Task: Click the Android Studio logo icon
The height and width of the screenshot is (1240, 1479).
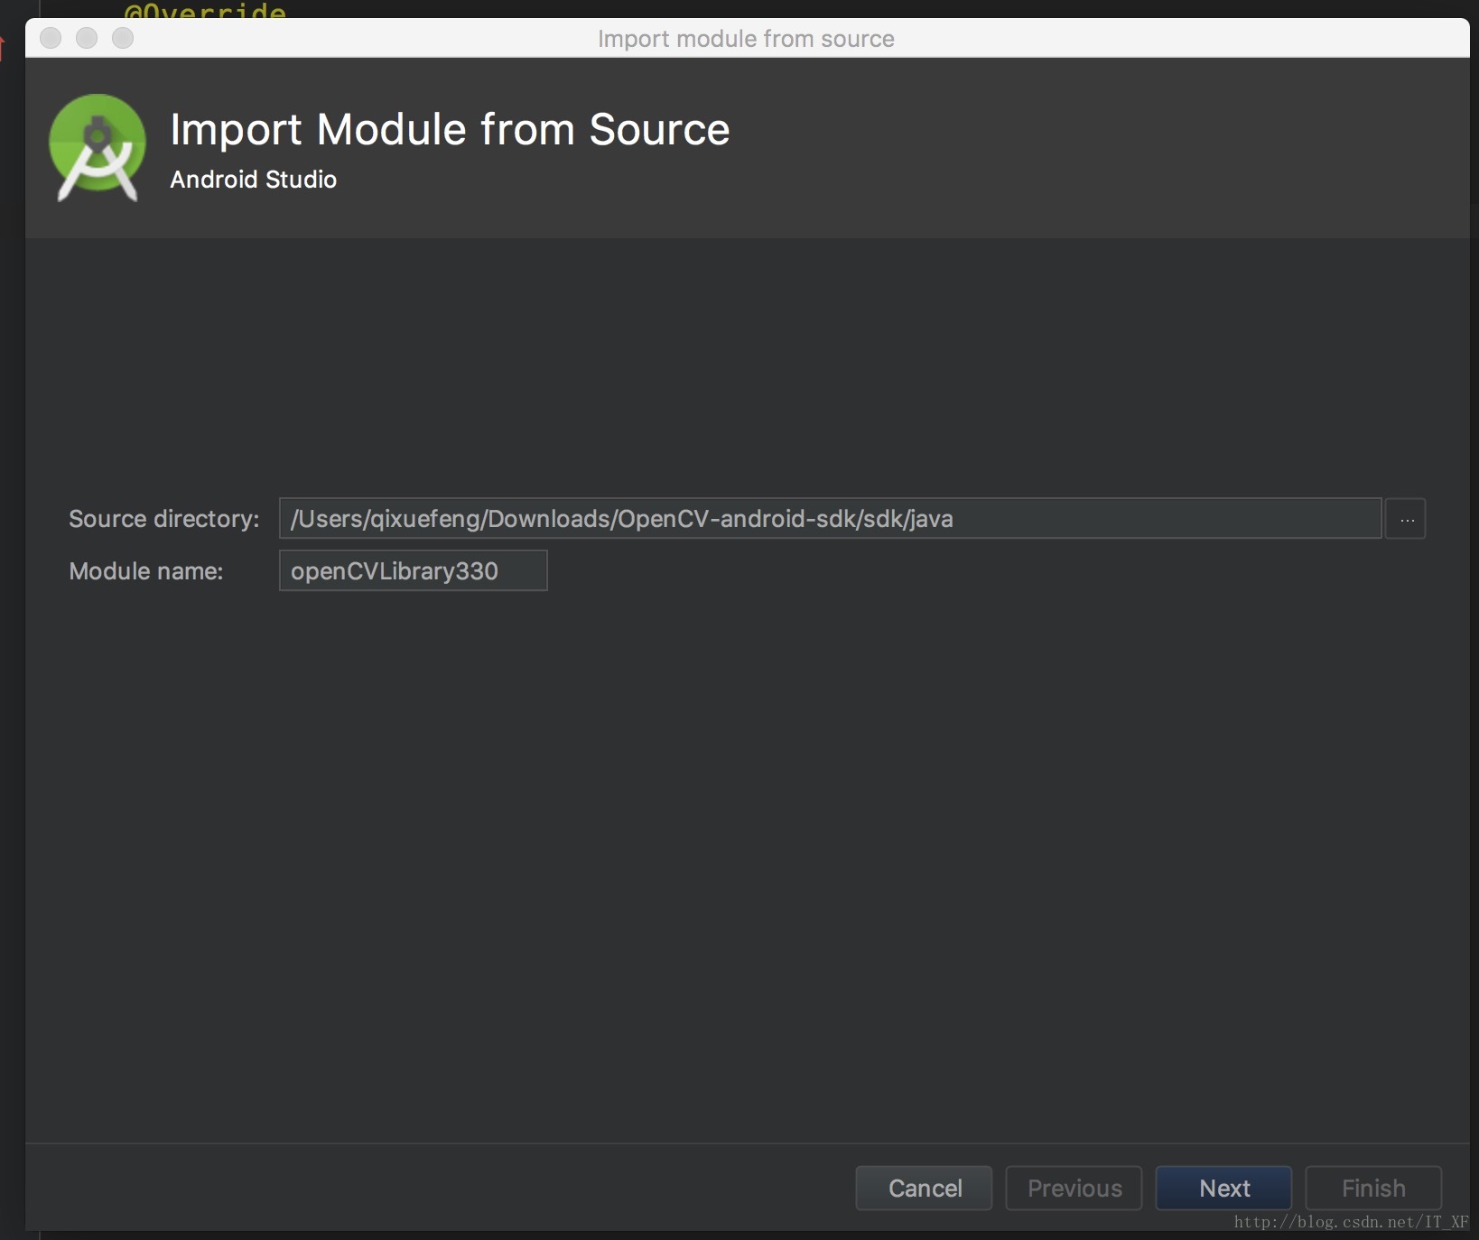Action: click(98, 147)
